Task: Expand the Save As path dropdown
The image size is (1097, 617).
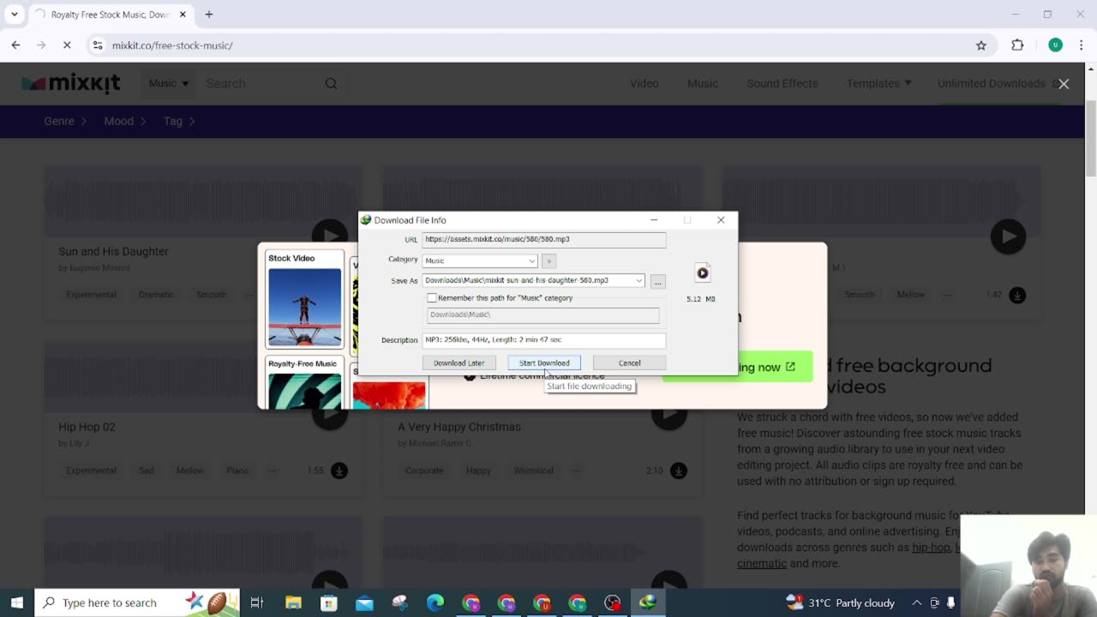Action: (x=638, y=280)
